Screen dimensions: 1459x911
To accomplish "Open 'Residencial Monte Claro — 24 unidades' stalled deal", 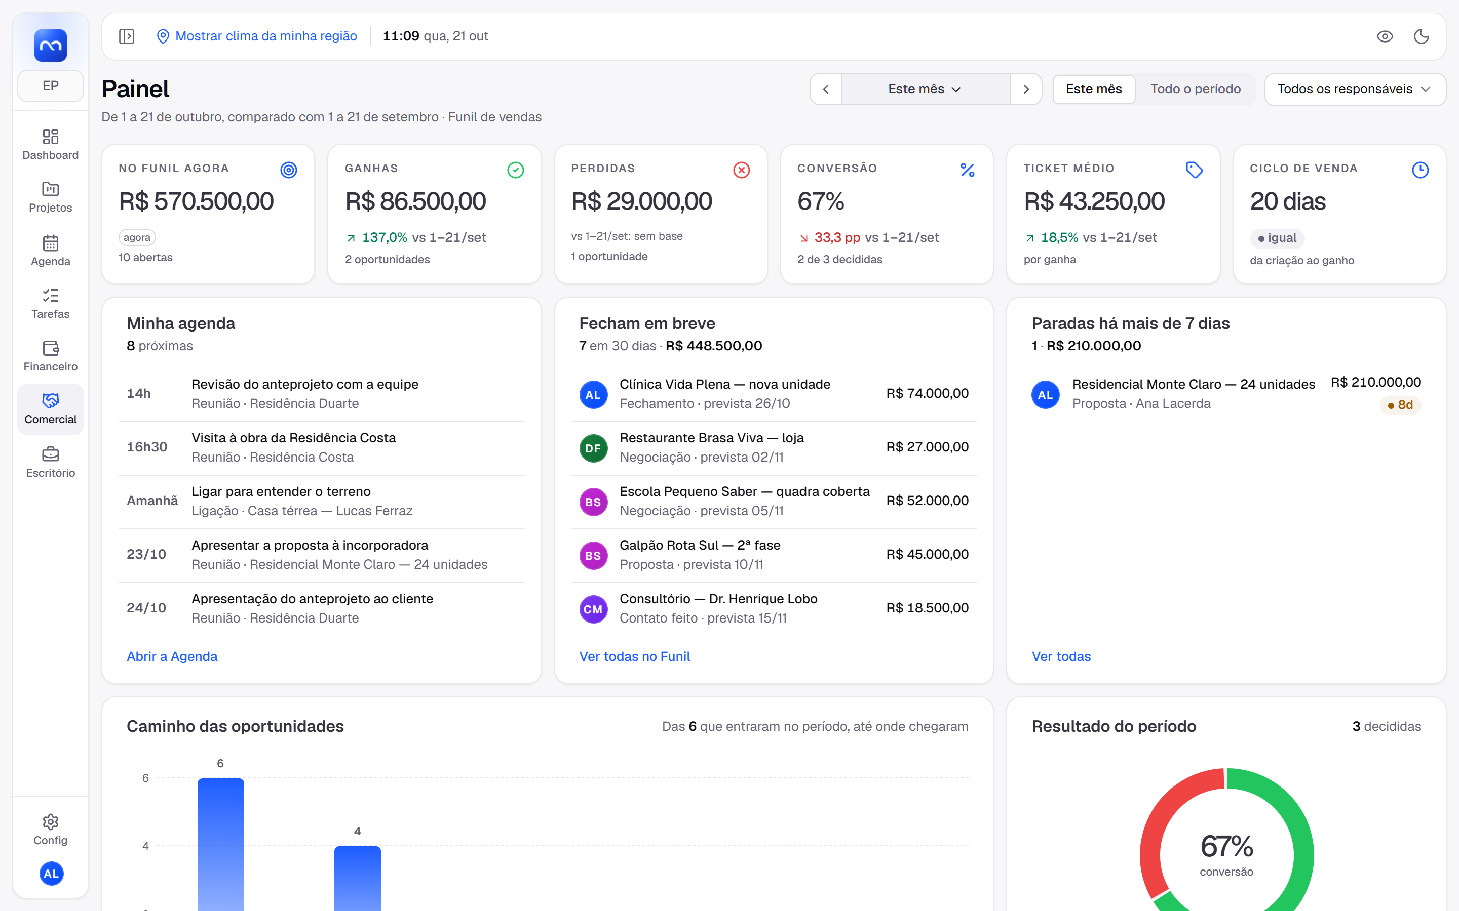I will tap(1225, 394).
